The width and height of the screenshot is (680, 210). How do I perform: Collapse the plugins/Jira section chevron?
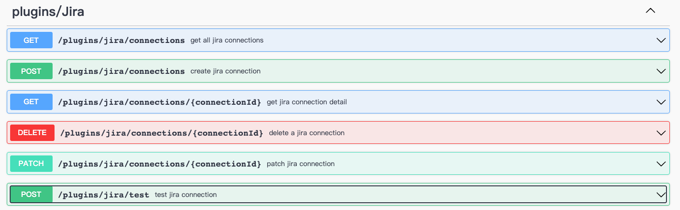click(651, 11)
